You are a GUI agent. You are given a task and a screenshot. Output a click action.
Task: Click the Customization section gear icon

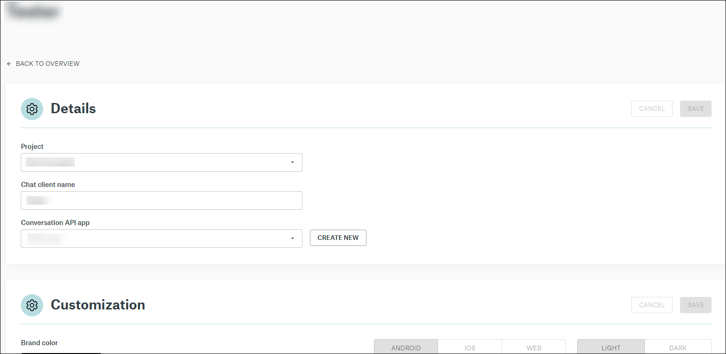32,305
